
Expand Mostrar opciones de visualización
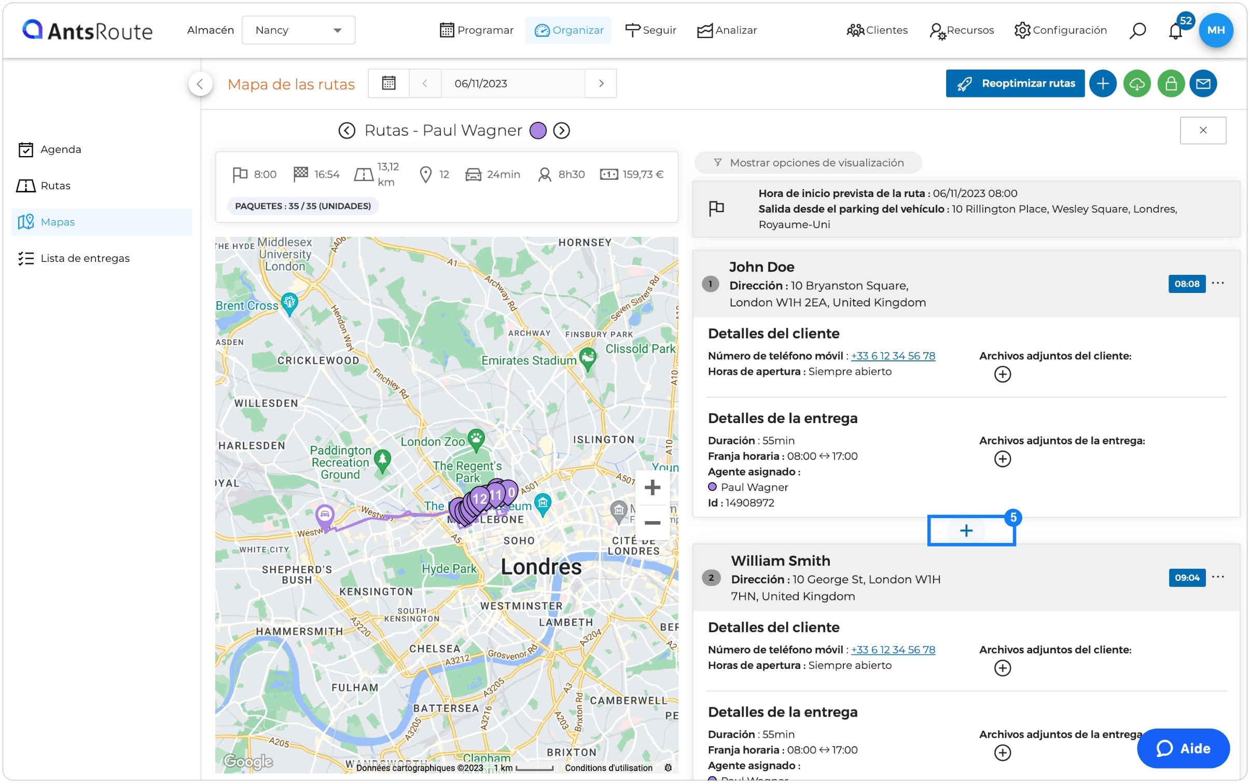tap(808, 163)
